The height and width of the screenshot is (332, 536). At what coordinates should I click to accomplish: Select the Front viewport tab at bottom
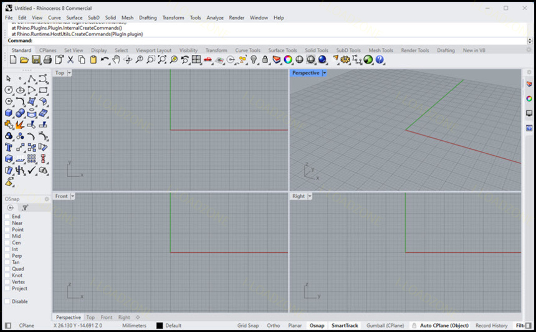point(107,317)
